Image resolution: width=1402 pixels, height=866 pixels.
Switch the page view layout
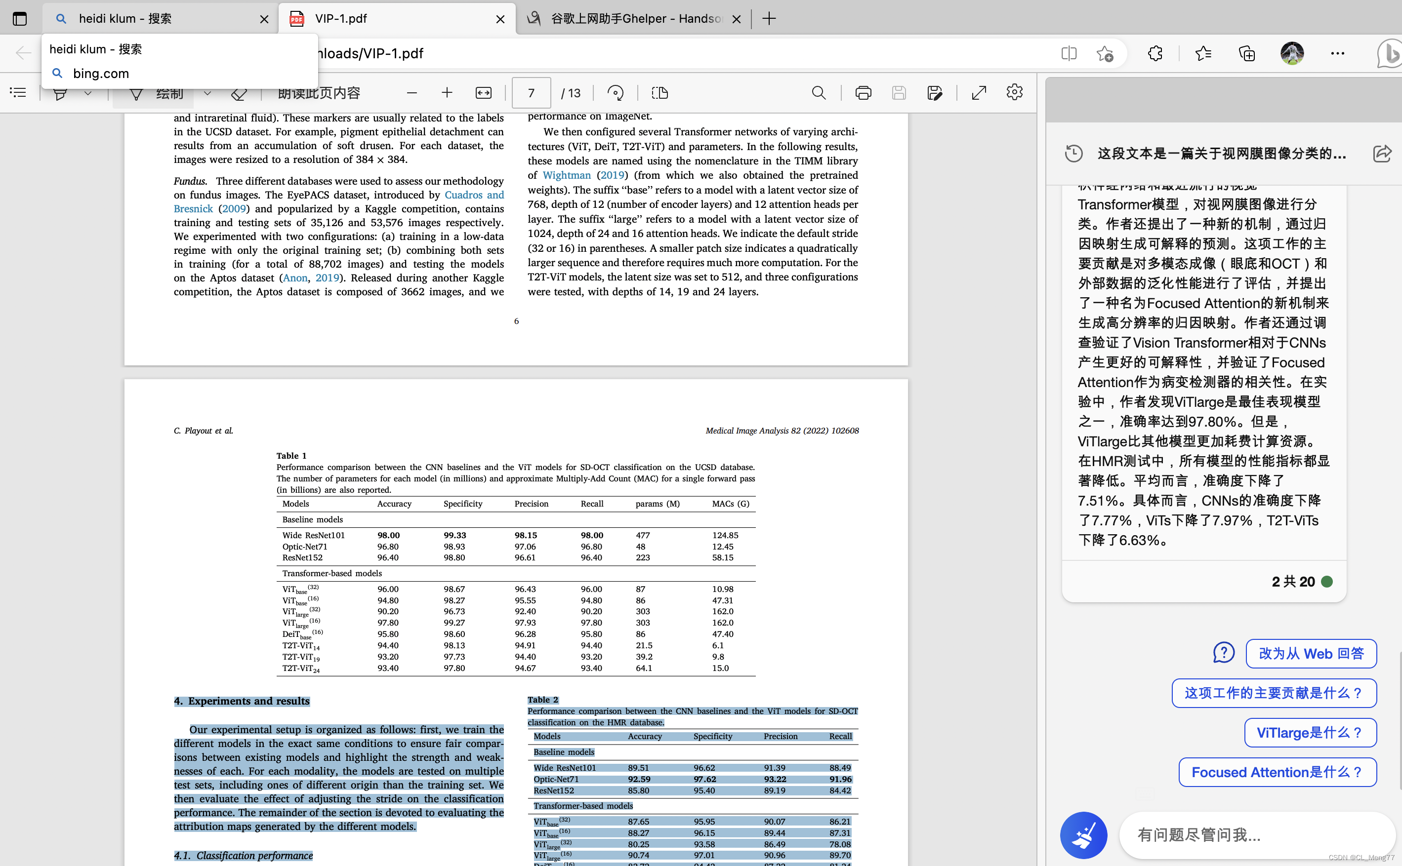pos(660,93)
